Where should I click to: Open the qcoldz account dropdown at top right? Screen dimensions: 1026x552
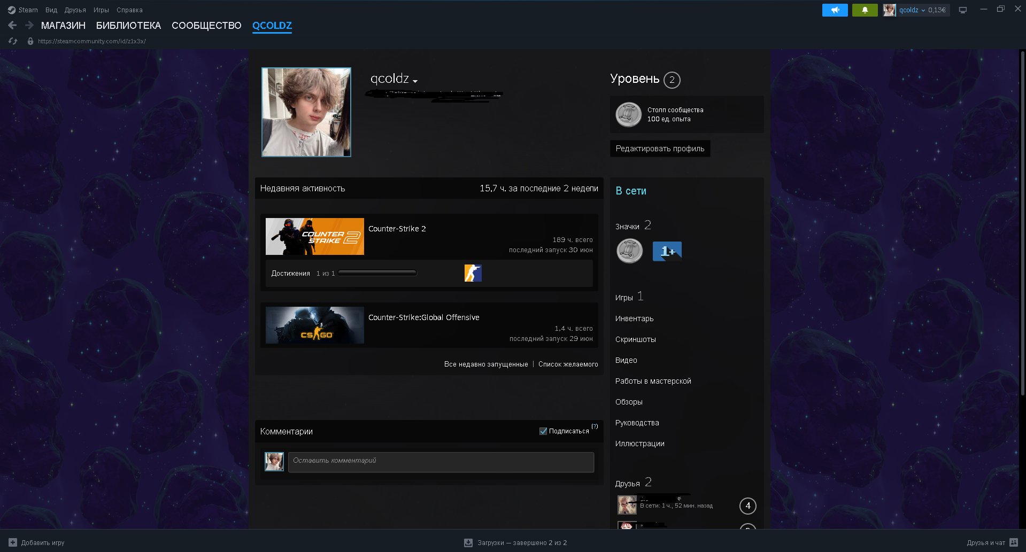coord(911,10)
